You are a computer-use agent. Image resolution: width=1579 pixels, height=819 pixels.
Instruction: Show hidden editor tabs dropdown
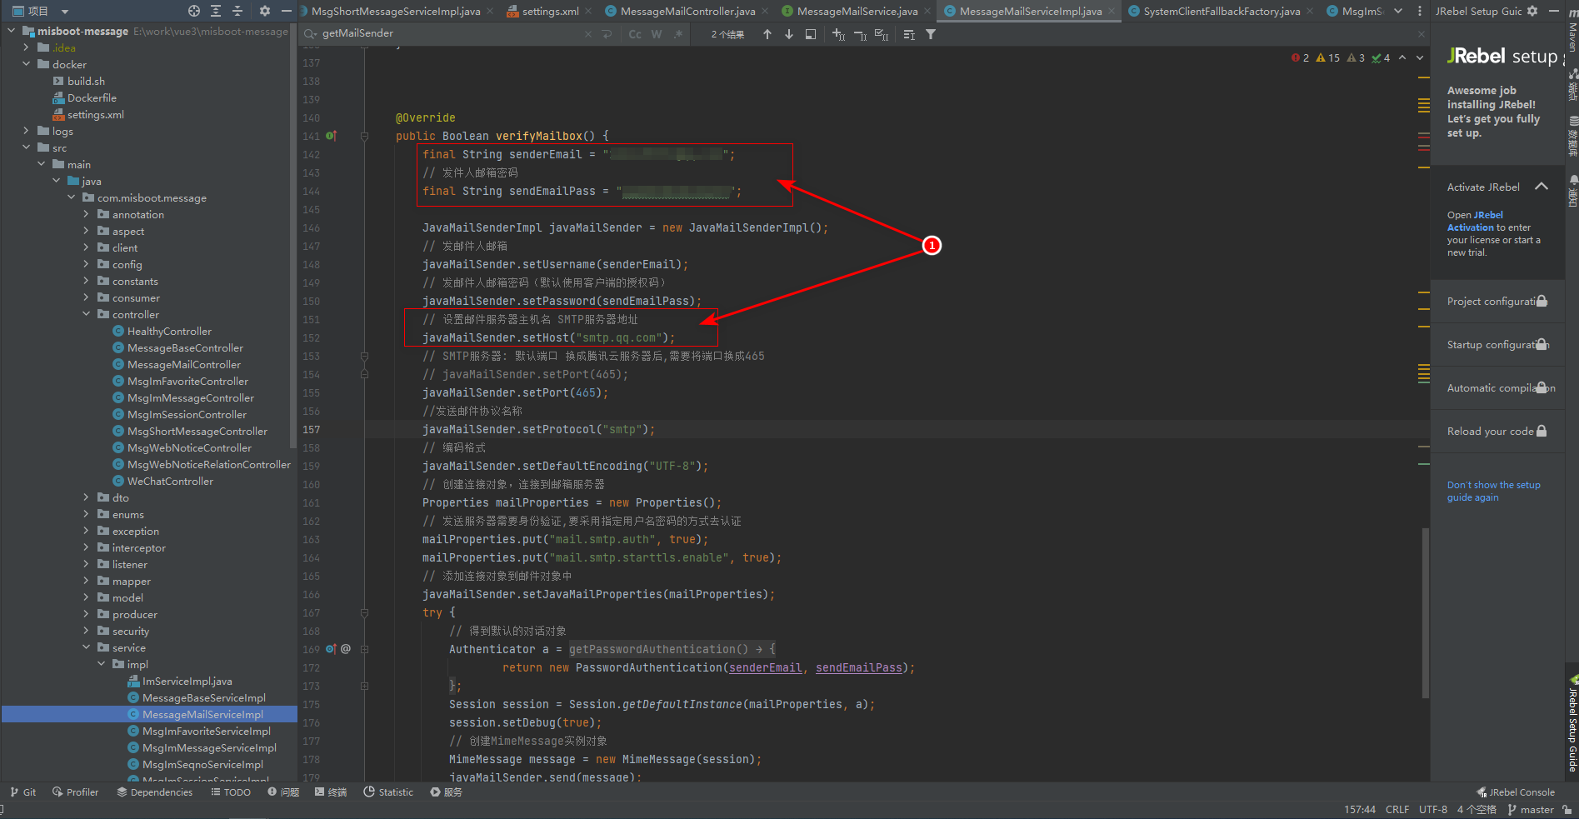1398,11
